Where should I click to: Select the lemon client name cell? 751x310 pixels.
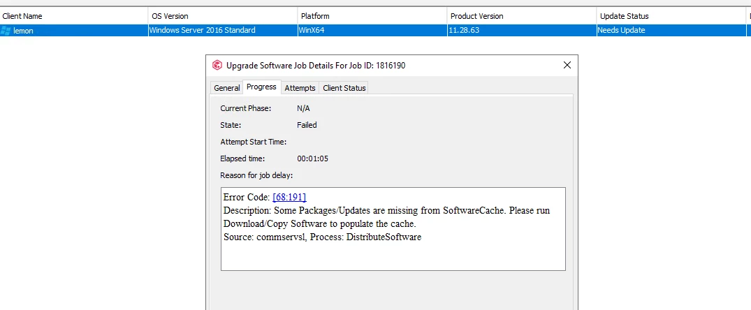point(24,31)
